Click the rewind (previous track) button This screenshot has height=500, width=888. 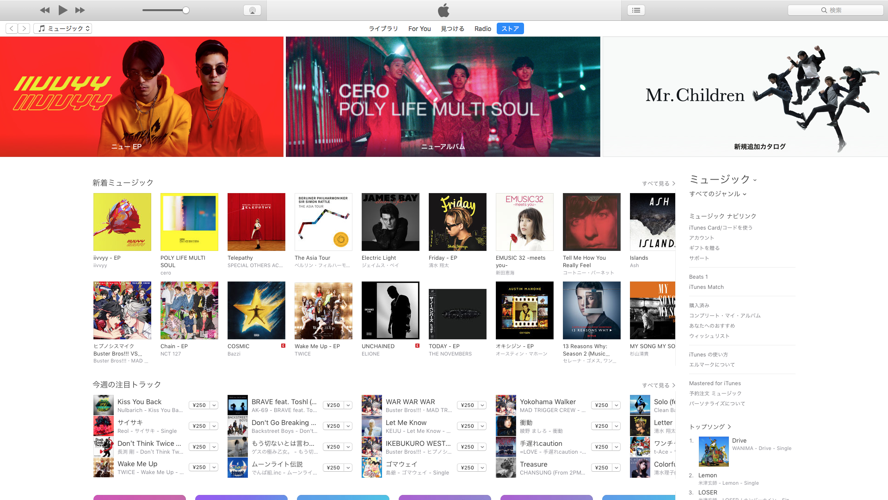click(45, 10)
